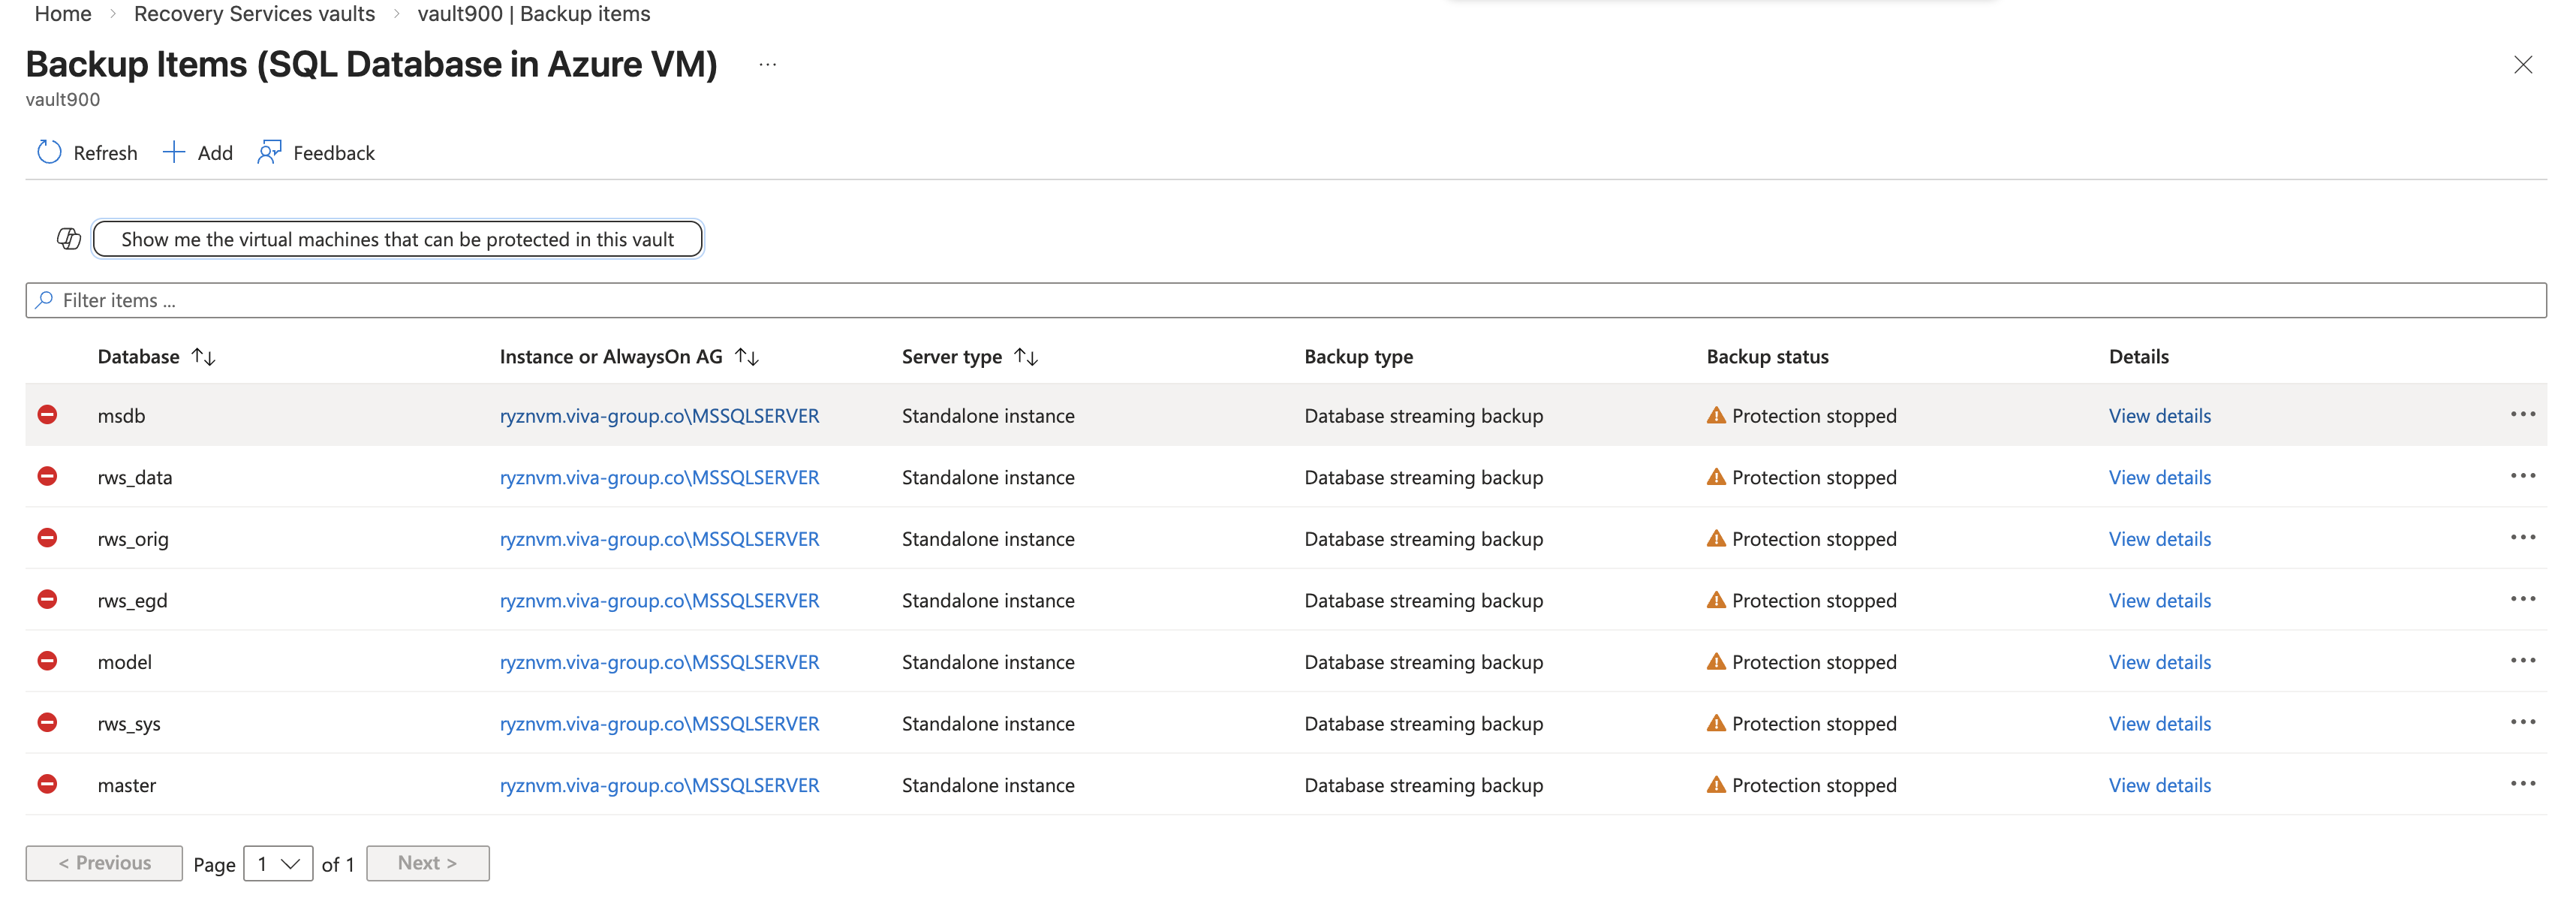Viewport: 2576px width, 919px height.
Task: Sort by the Server type column
Action: 1026,357
